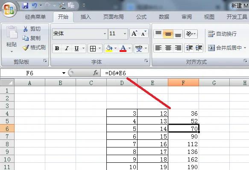The width and height of the screenshot is (249, 170).
Task: Toggle Italic formatting
Action: 67,48
